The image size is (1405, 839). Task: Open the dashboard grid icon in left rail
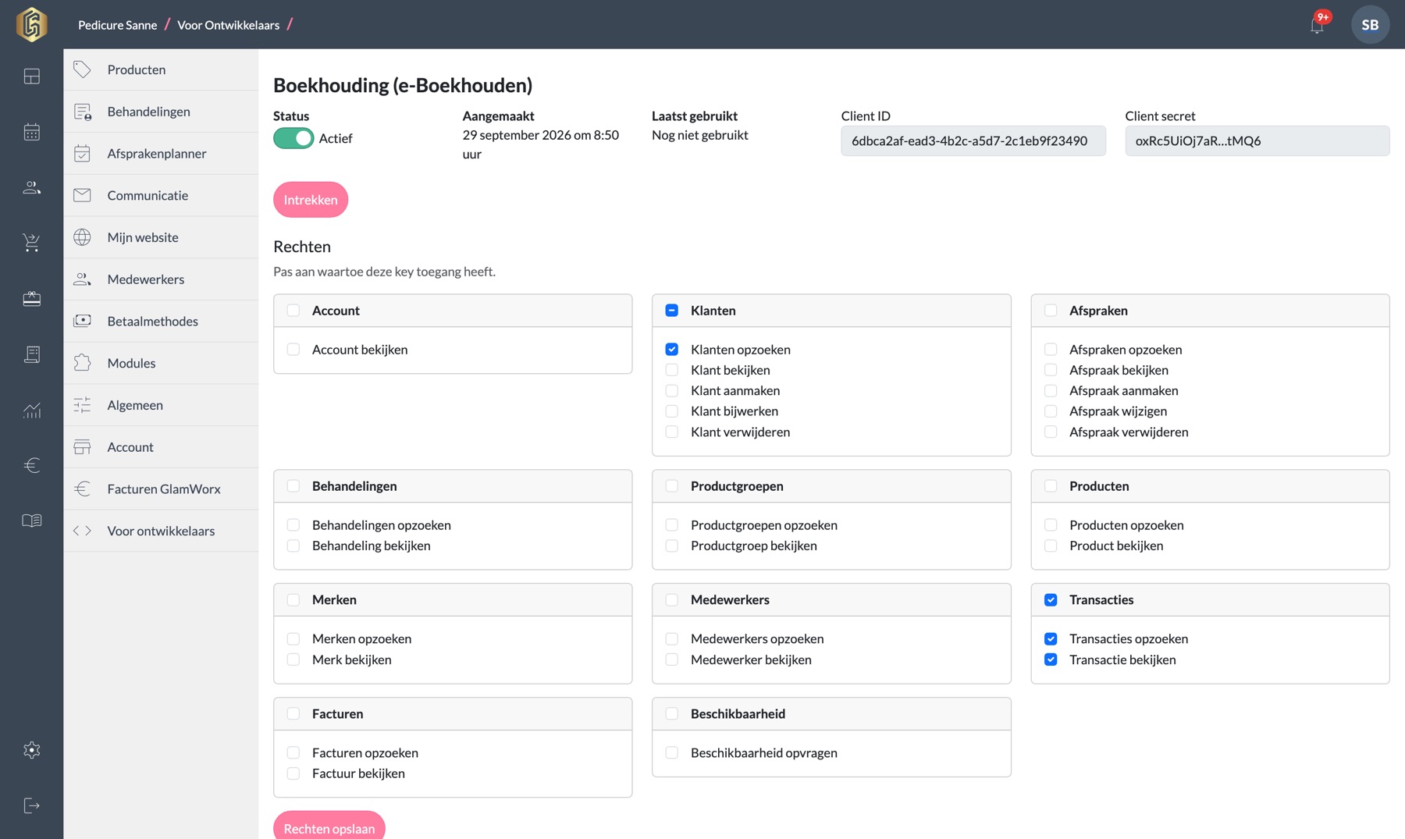pos(32,76)
